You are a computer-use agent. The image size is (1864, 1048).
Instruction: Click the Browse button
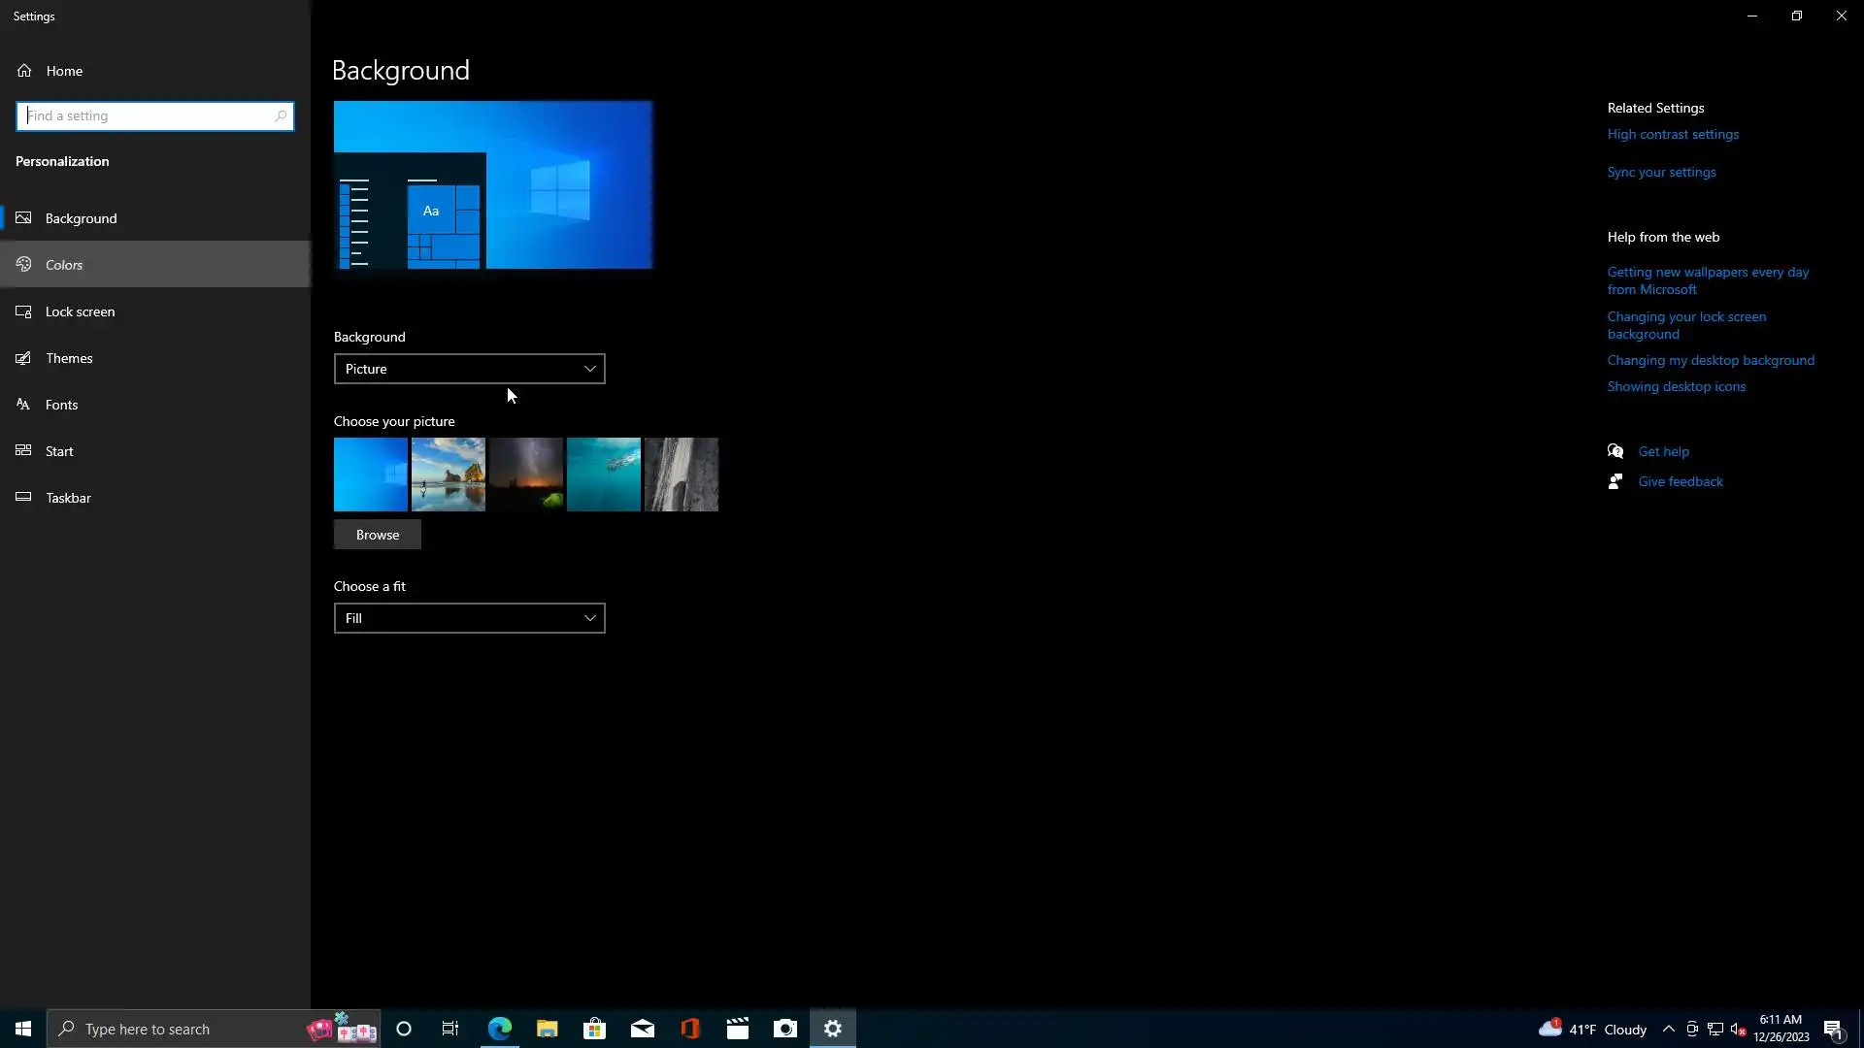(378, 535)
